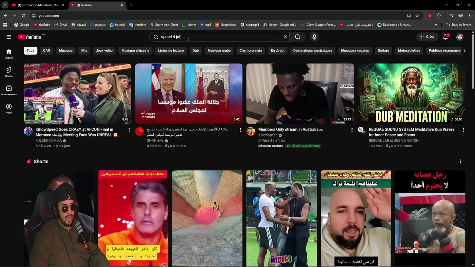Viewport: 475px width, 267px height.
Task: Select the Jeux vidéo filter chip
Action: 104,50
